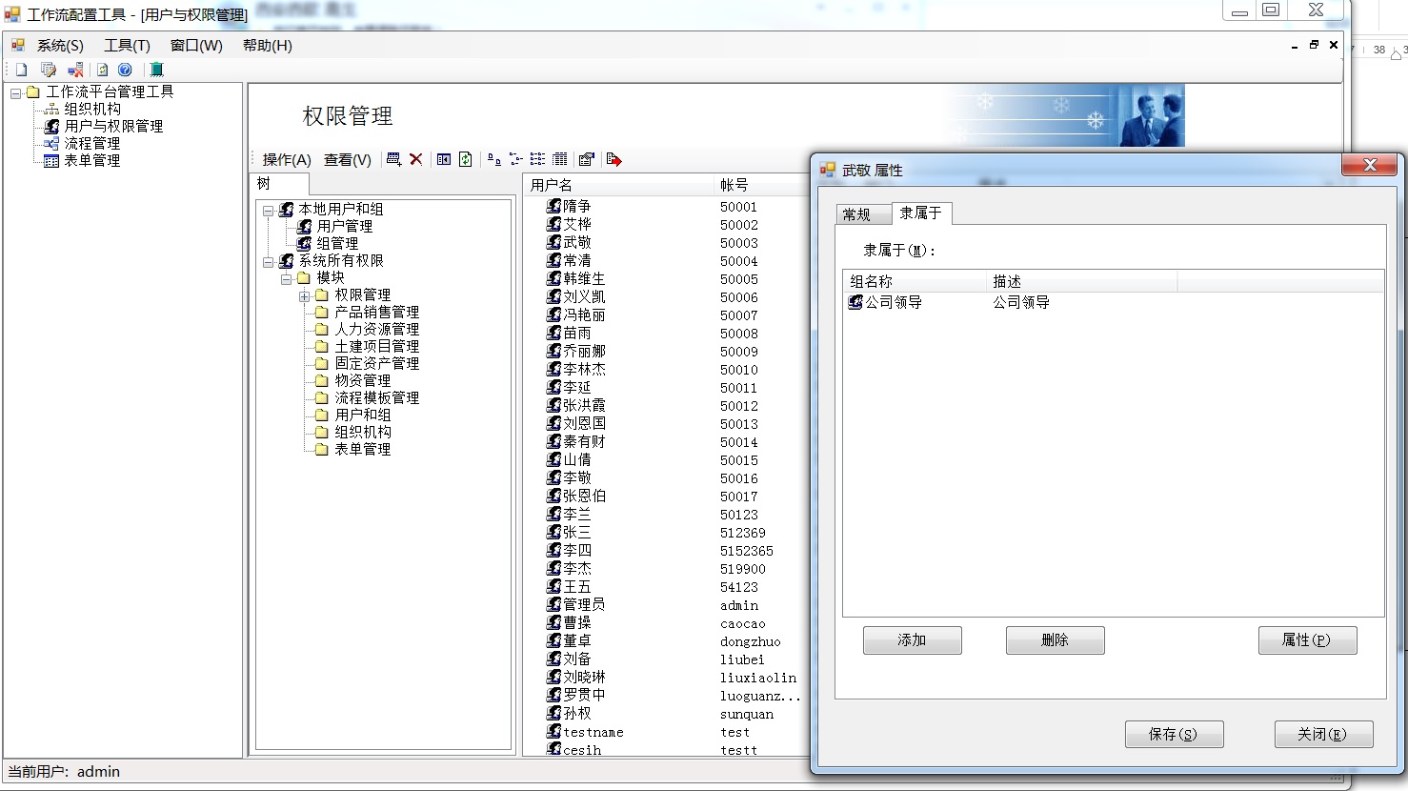Screen dimensions: 1408x791
Task: Click the disconnect computer icon with red X
Action: (75, 70)
